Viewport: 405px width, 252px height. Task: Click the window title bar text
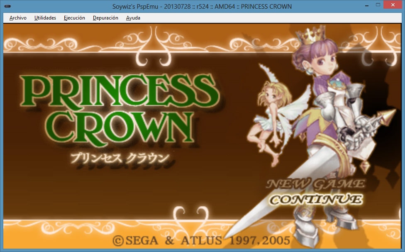[x=202, y=6]
